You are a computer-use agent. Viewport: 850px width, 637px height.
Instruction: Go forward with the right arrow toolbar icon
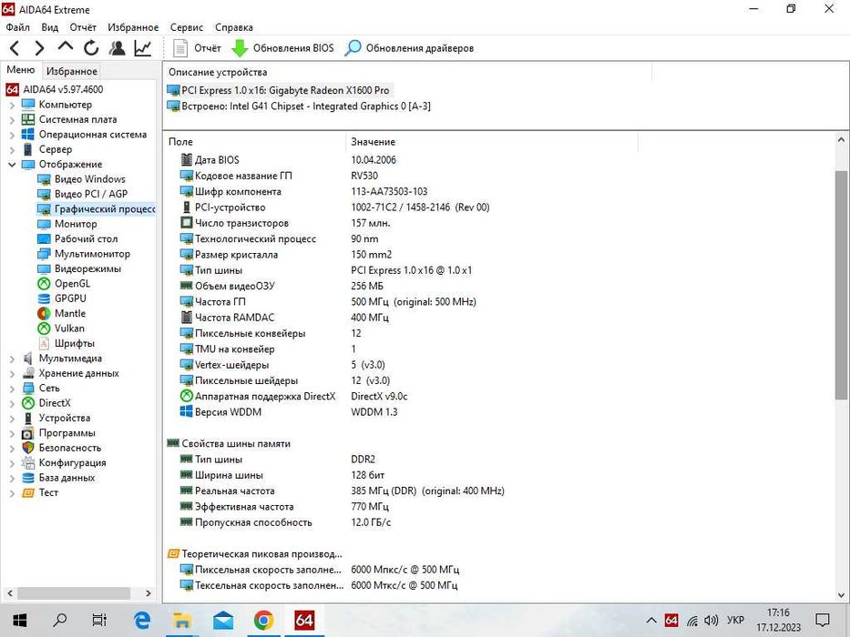point(39,48)
